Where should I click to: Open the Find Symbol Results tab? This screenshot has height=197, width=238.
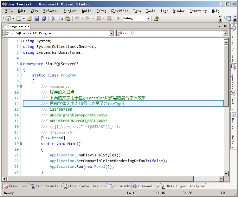[85, 186]
